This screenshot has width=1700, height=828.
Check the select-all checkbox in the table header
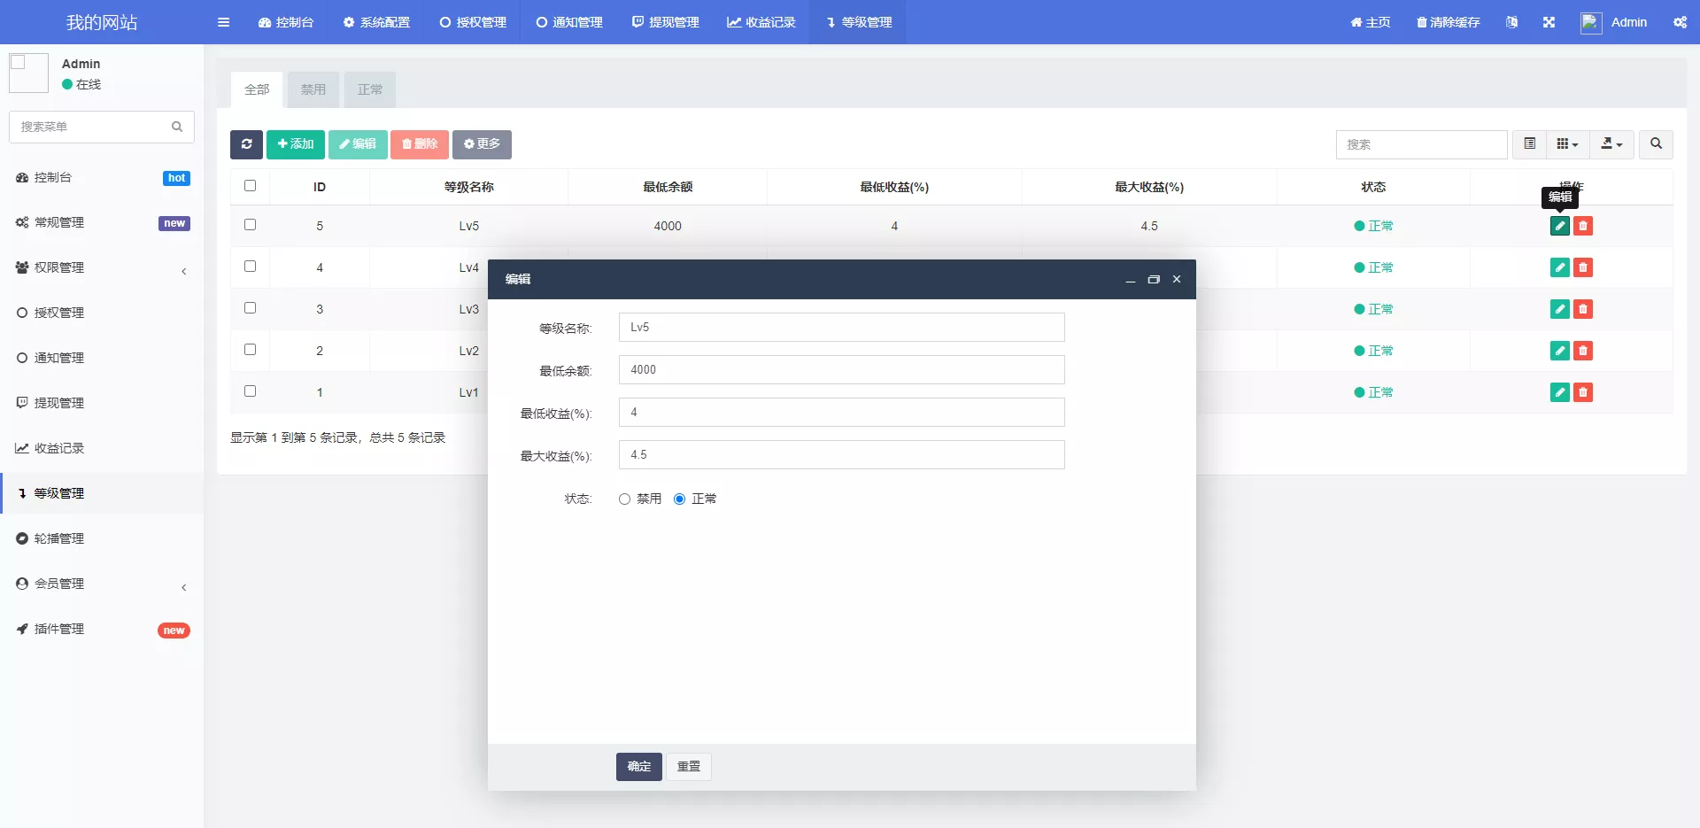(250, 186)
